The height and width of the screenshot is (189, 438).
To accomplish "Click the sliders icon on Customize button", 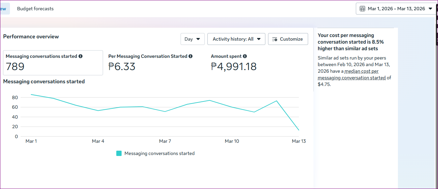I will point(275,39).
